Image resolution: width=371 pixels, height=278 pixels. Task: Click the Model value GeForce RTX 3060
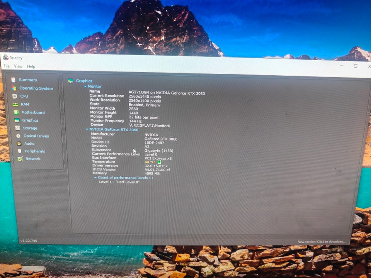coord(161,139)
